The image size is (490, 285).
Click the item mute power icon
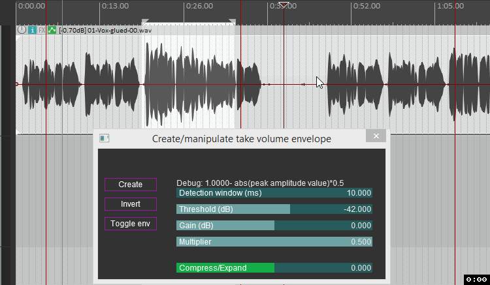tap(22, 30)
